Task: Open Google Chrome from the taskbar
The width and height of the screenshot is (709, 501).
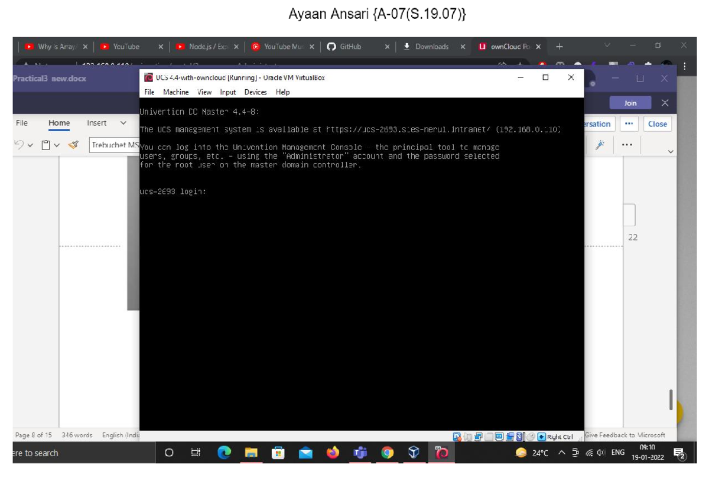Action: click(387, 453)
